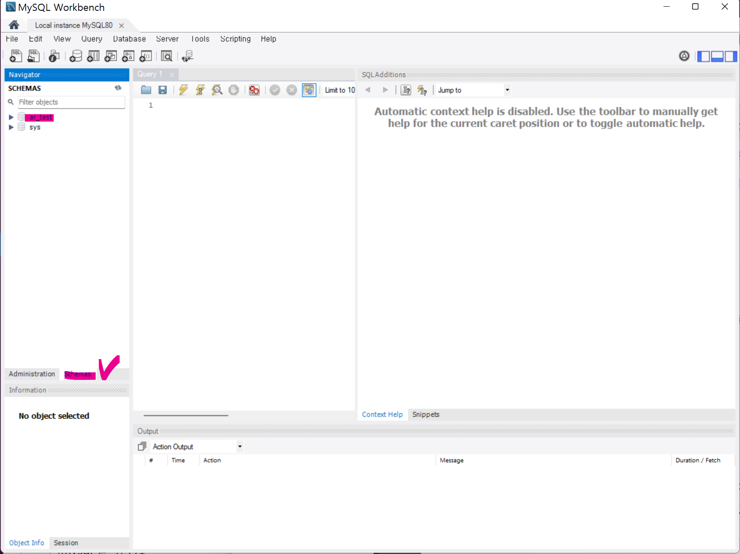Toggle autocommit mode button

click(309, 90)
